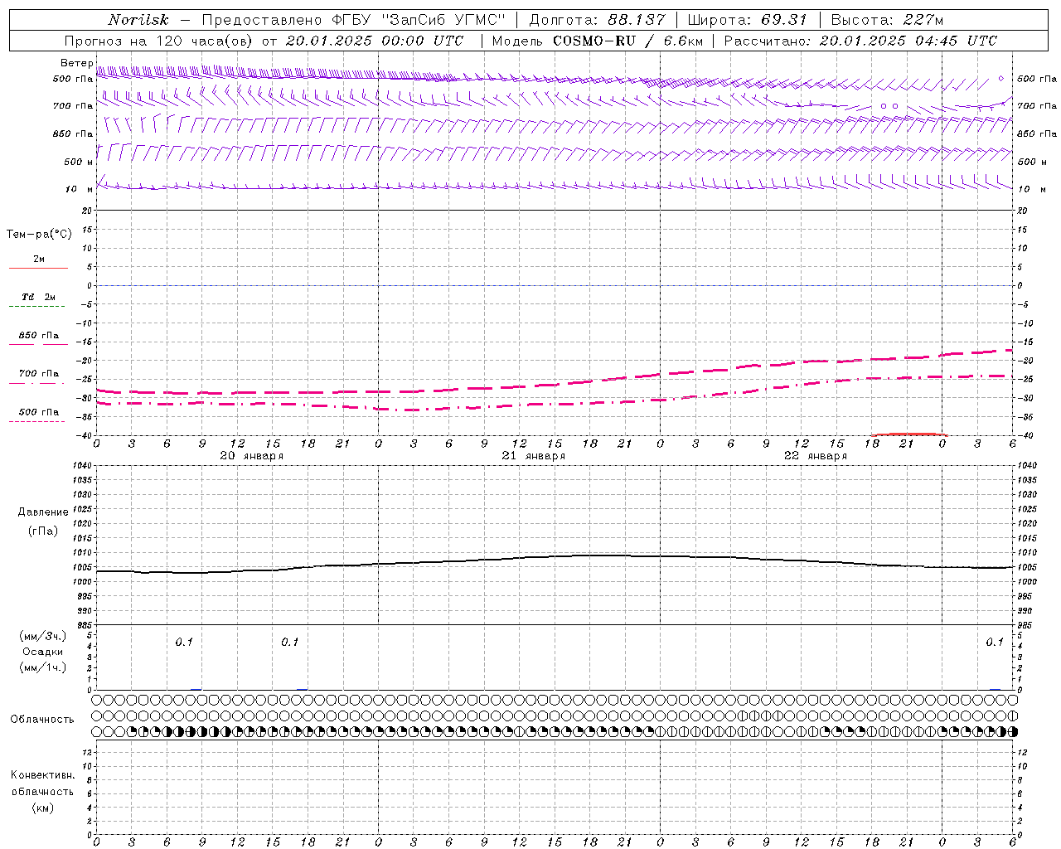Click the 'Конвективн.' convective cloud label
This screenshot has height=849, width=1061.
click(42, 775)
